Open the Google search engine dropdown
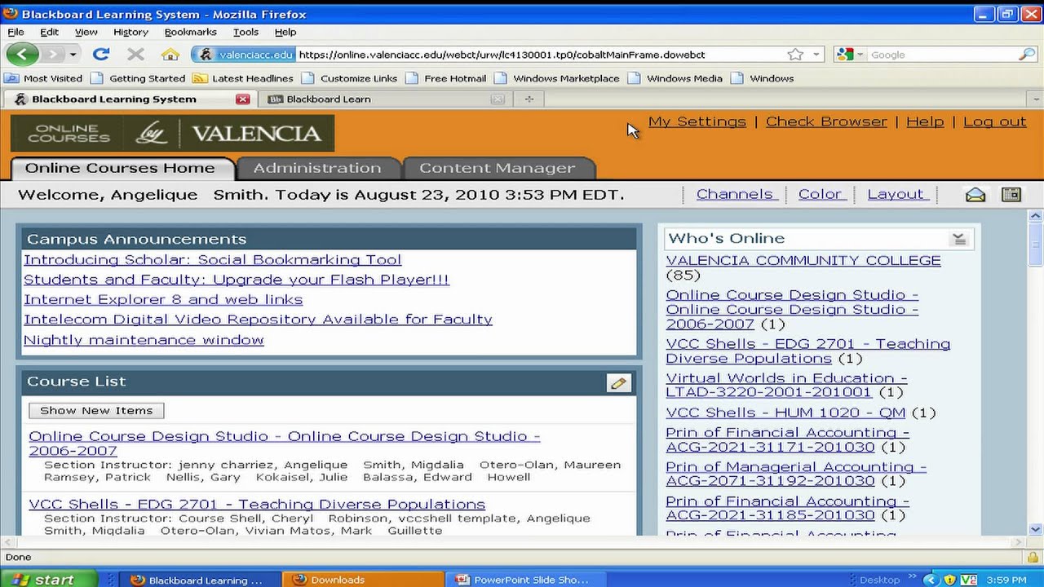This screenshot has height=587, width=1044. point(851,55)
